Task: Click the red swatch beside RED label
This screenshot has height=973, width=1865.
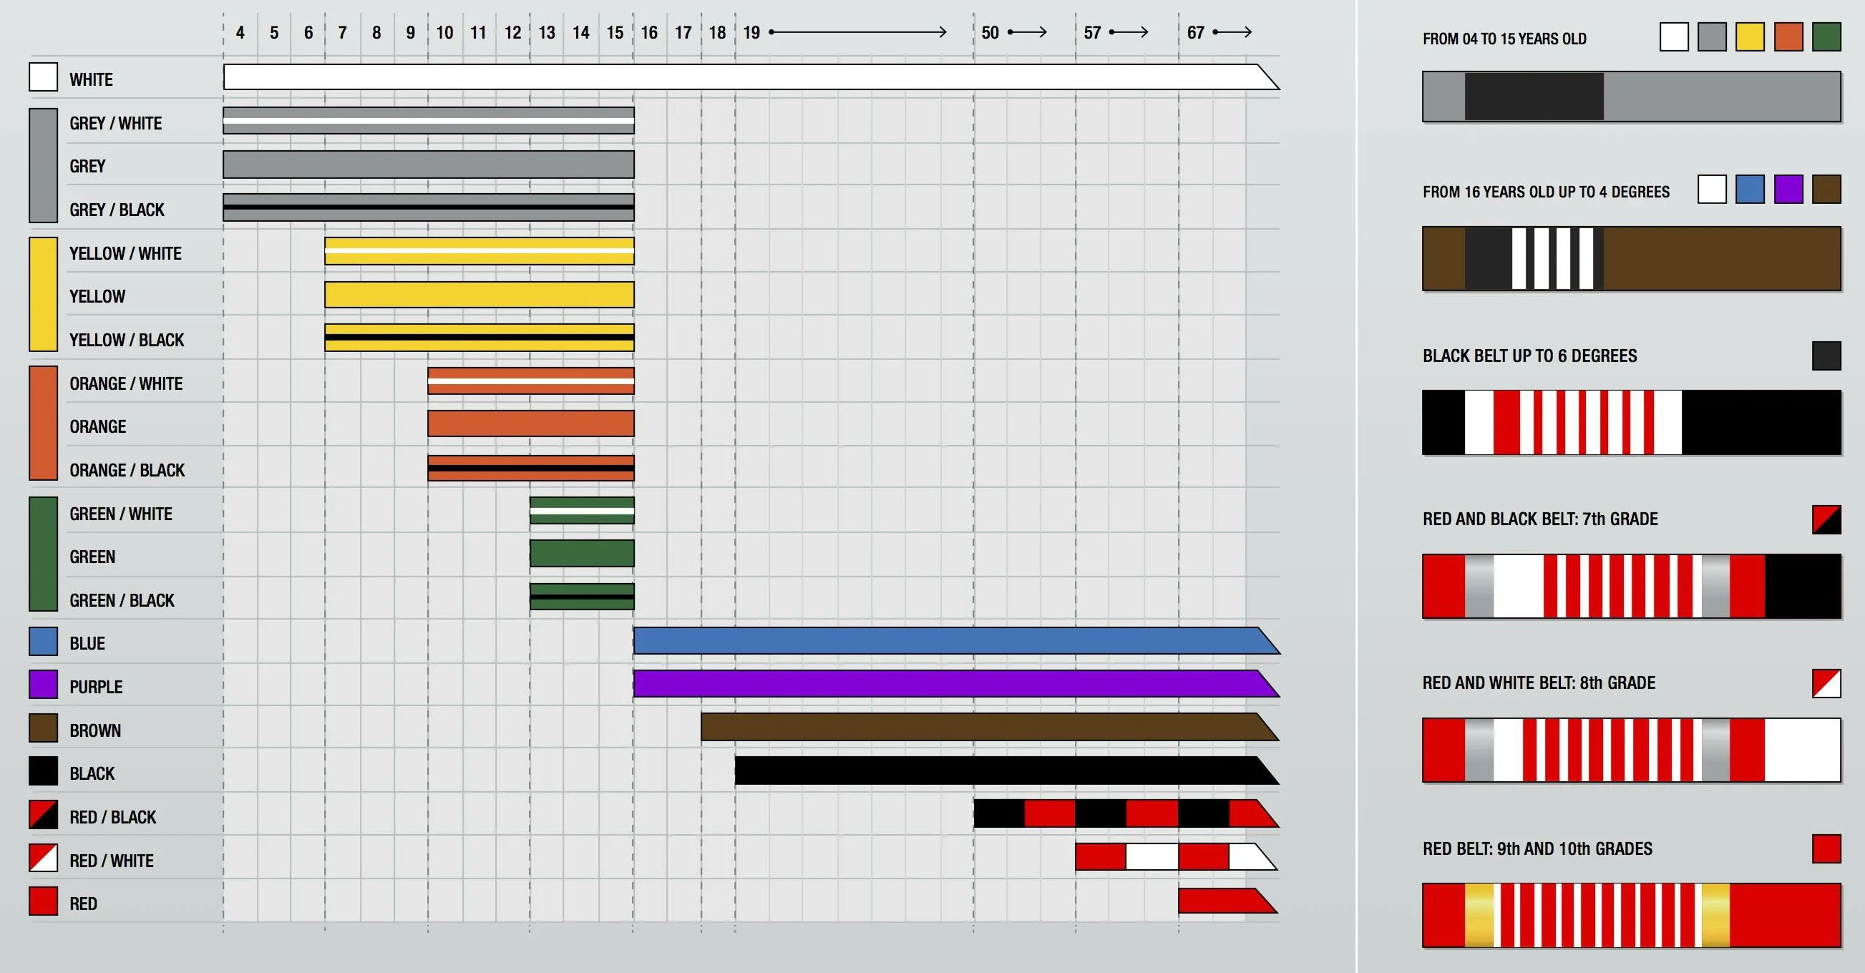Action: point(44,902)
